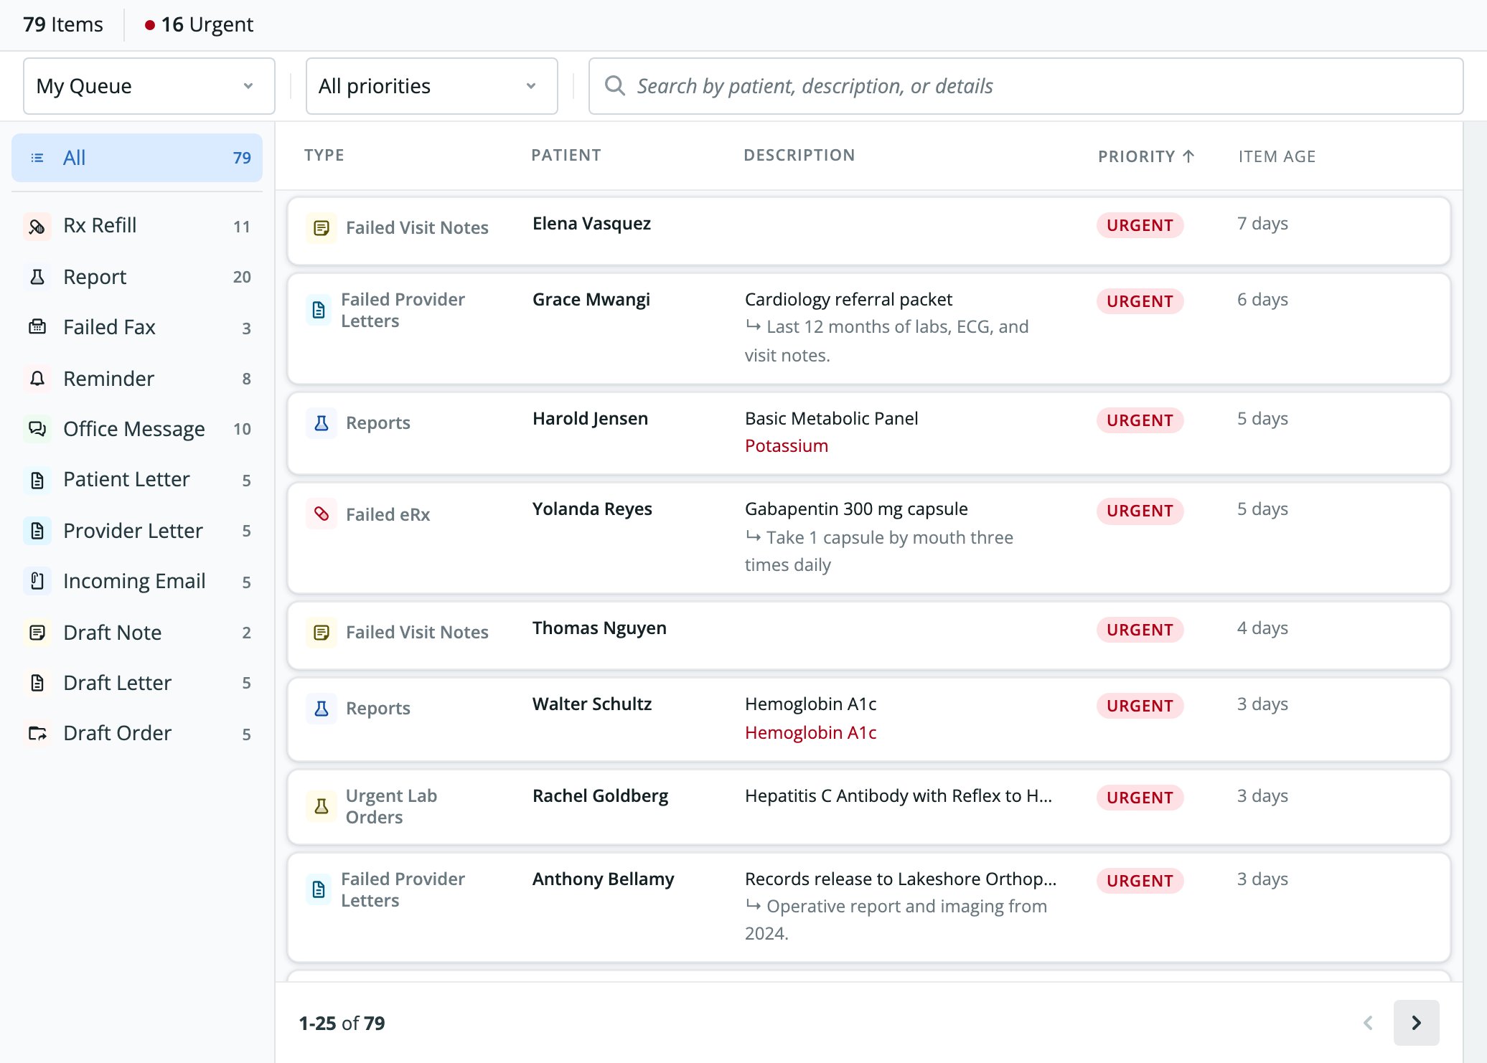The width and height of the screenshot is (1487, 1063).
Task: Click the Reminder bell icon
Action: (x=37, y=378)
